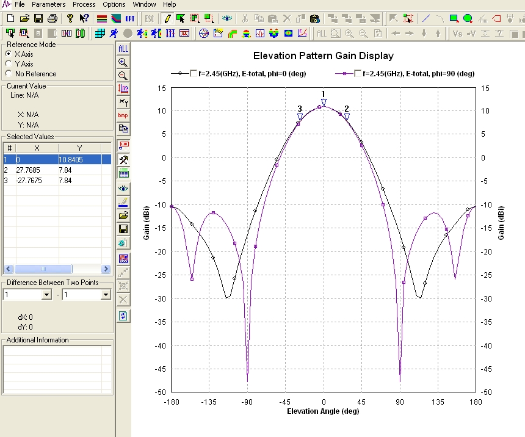The width and height of the screenshot is (525, 437).
Task: Open the Process menu
Action: click(84, 4)
